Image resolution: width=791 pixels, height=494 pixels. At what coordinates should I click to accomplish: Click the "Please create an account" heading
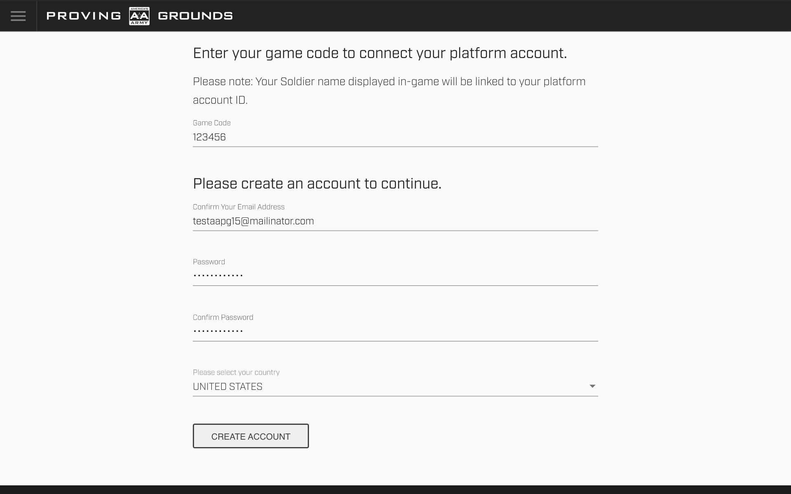[317, 184]
